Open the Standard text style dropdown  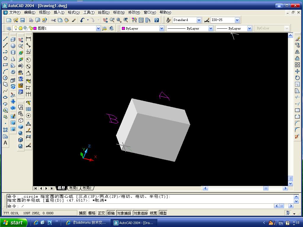pyautogui.click(x=199, y=20)
